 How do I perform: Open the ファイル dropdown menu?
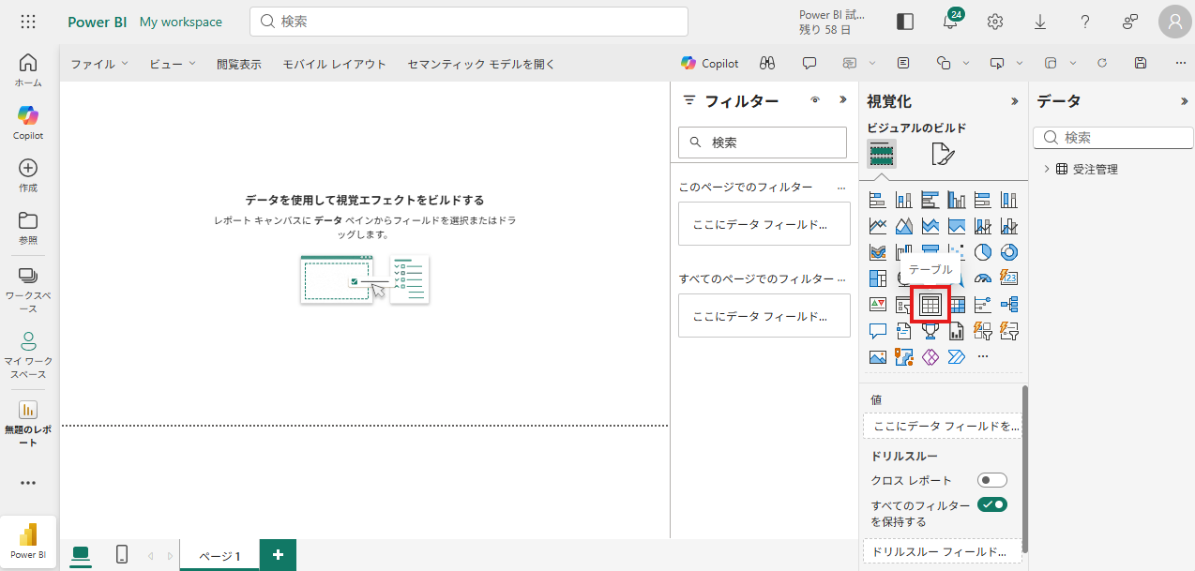tap(98, 64)
